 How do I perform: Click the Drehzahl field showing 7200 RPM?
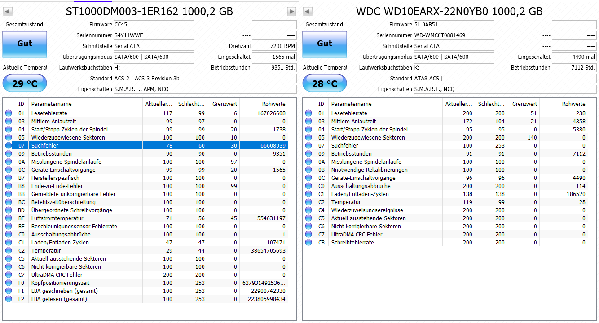(x=274, y=46)
